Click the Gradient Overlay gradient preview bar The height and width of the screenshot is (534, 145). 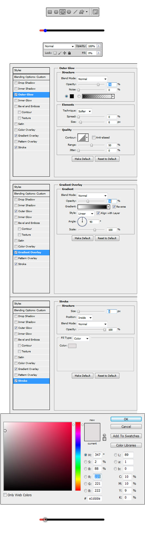click(92, 207)
